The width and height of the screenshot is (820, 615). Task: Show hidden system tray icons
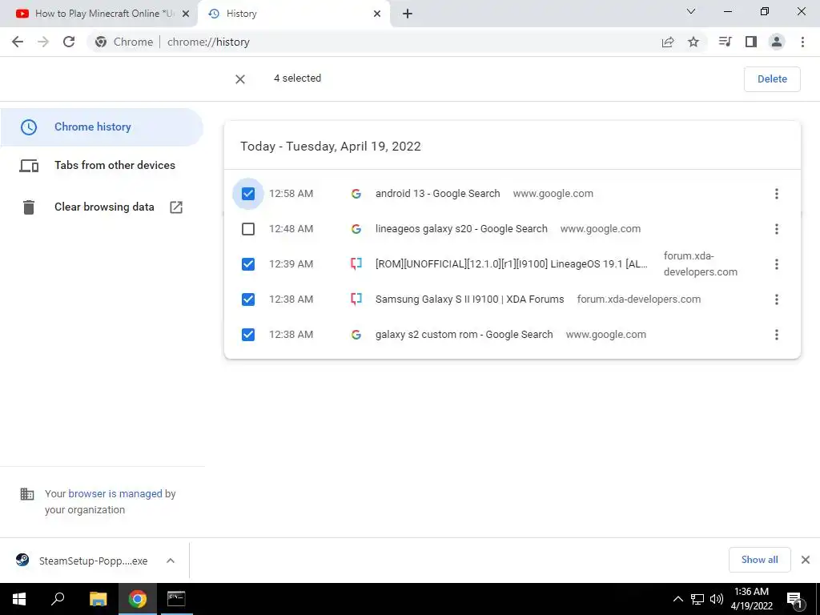click(677, 599)
